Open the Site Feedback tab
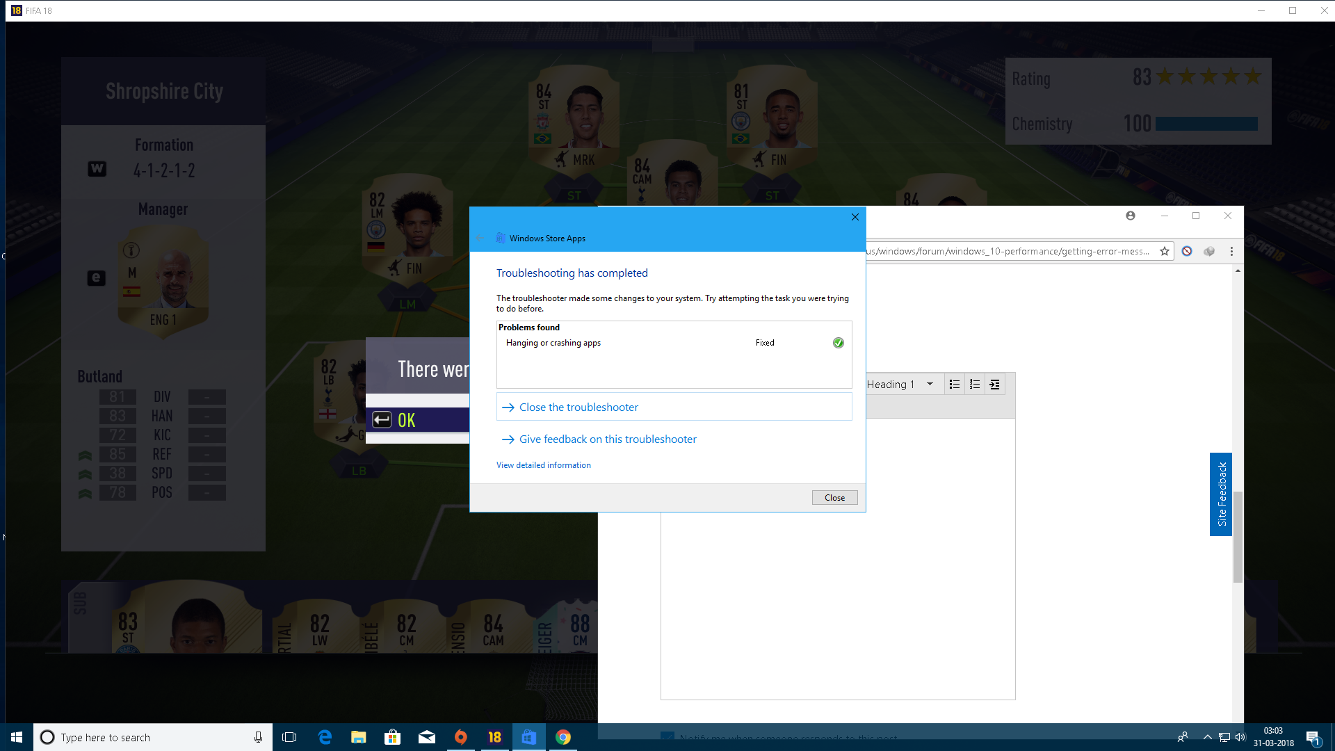Screen dimensions: 1335x751 pyautogui.click(x=1221, y=494)
